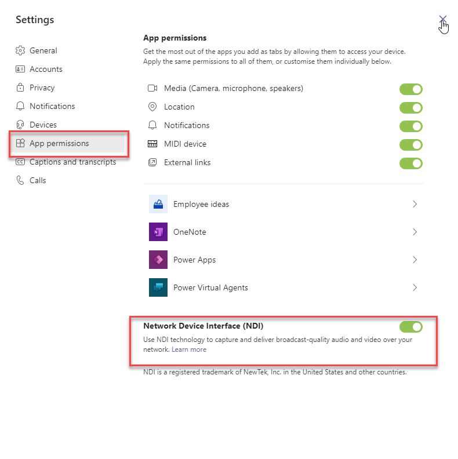Turn off the Network Device Interface toggle
Viewport: 458px width, 459px height.
411,327
